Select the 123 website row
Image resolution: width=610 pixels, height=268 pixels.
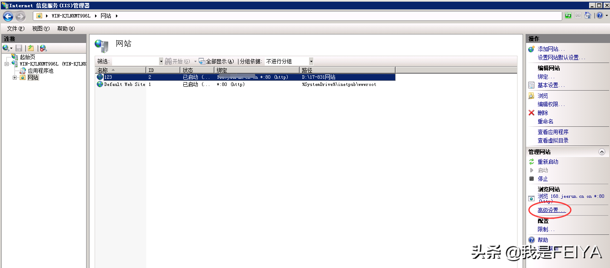tap(245, 77)
